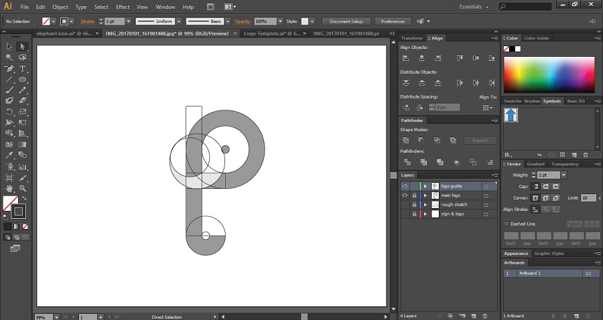Delete selected layer with trash icon
Image resolution: width=603 pixels, height=320 pixels.
click(485, 316)
